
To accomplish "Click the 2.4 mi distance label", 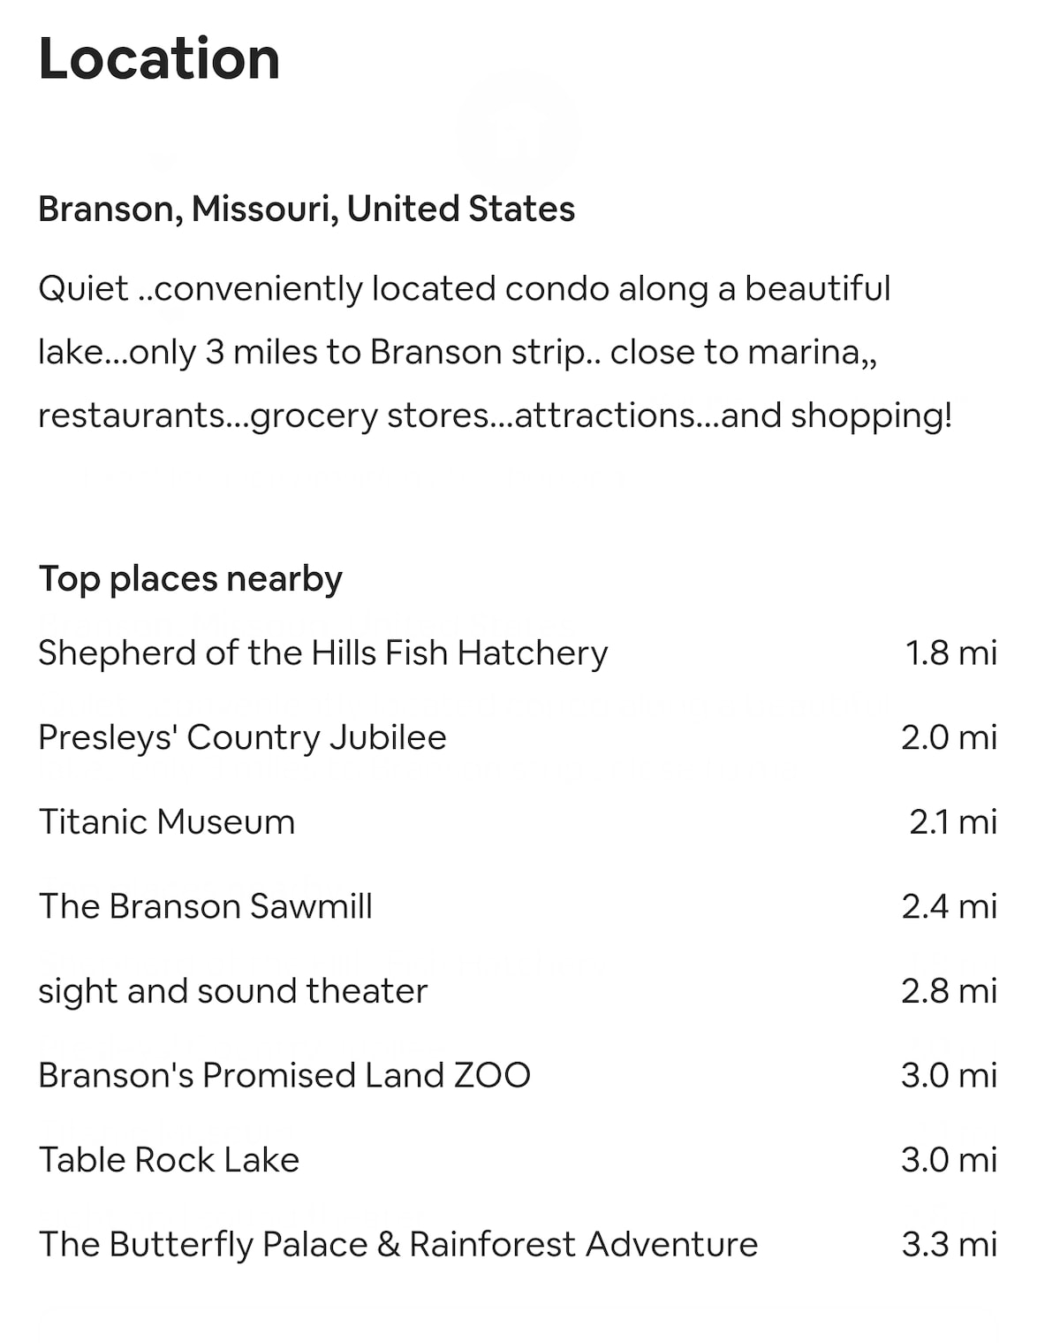I will click(x=950, y=906).
